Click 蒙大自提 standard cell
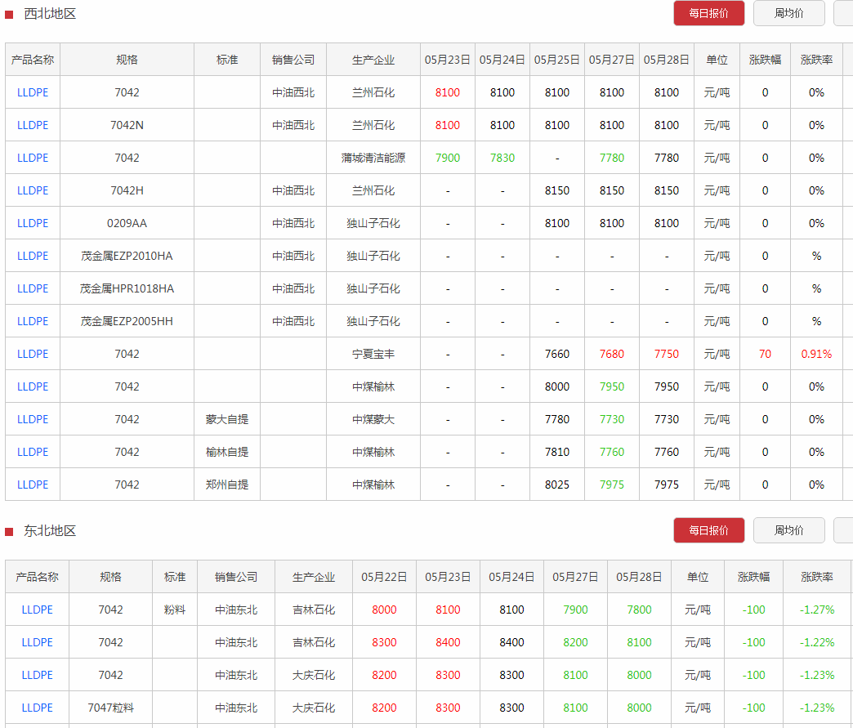 [227, 419]
